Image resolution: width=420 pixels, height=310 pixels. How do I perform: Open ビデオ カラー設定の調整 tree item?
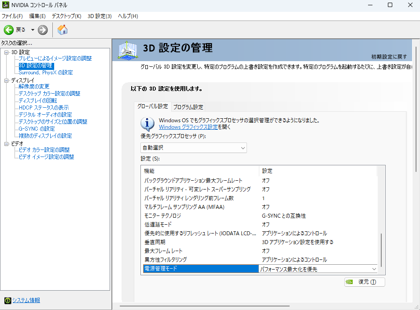click(44, 150)
